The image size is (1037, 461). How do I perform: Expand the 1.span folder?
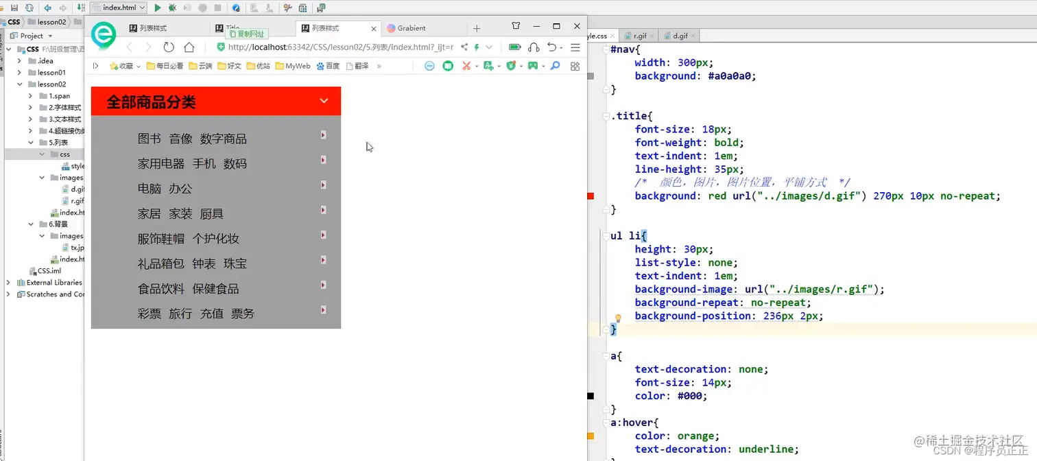pos(31,96)
